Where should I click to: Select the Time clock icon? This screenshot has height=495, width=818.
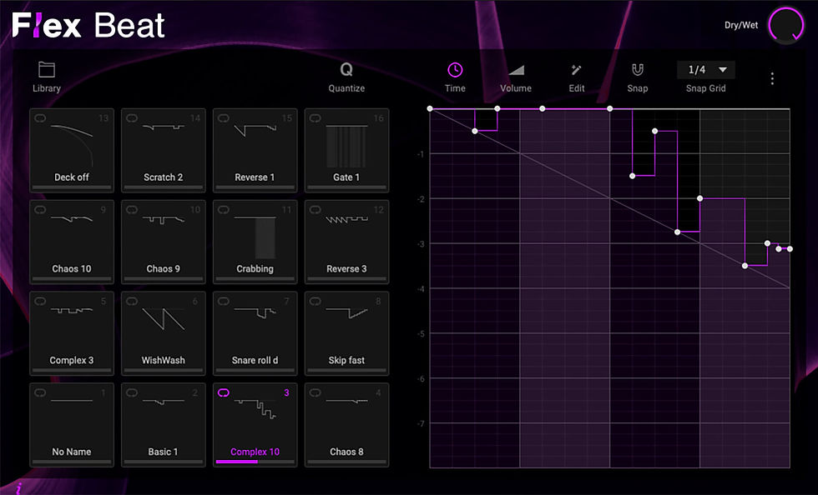[x=455, y=70]
